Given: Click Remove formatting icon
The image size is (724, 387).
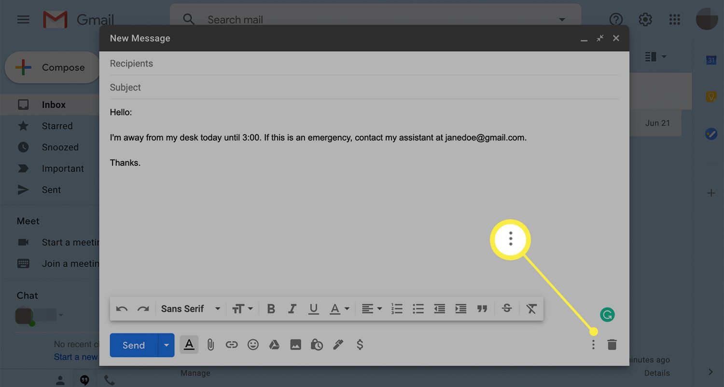Looking at the screenshot, I should [x=531, y=309].
